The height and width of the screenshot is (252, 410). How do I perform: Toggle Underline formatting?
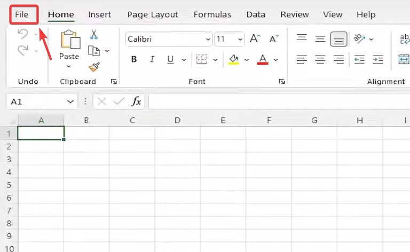coord(170,59)
